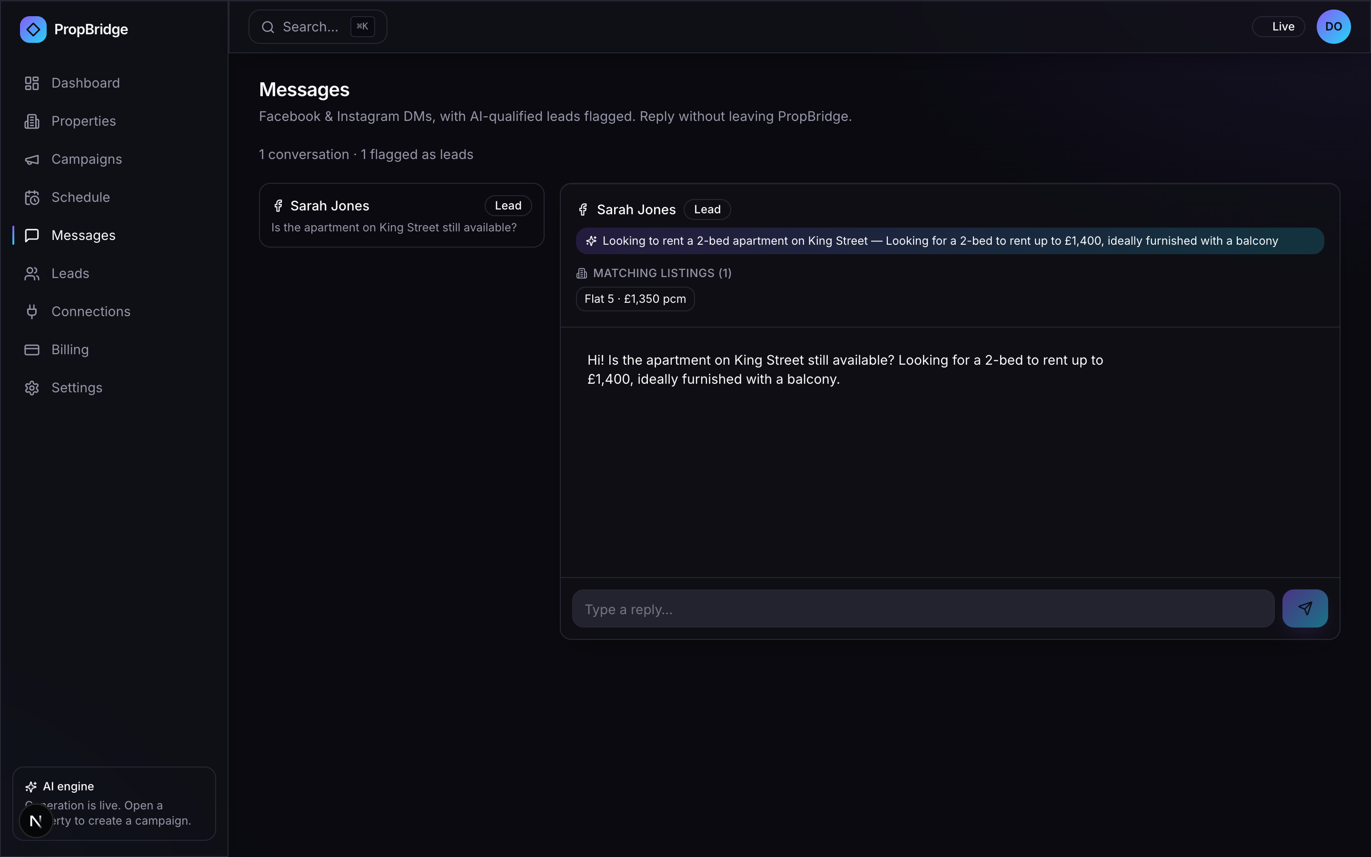The width and height of the screenshot is (1371, 857).
Task: Click the 'Facebook & Instagram DMs' subtitle
Action: tap(555, 117)
